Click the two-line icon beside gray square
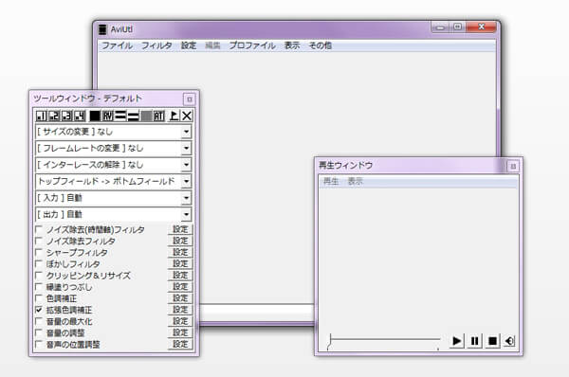 point(133,116)
